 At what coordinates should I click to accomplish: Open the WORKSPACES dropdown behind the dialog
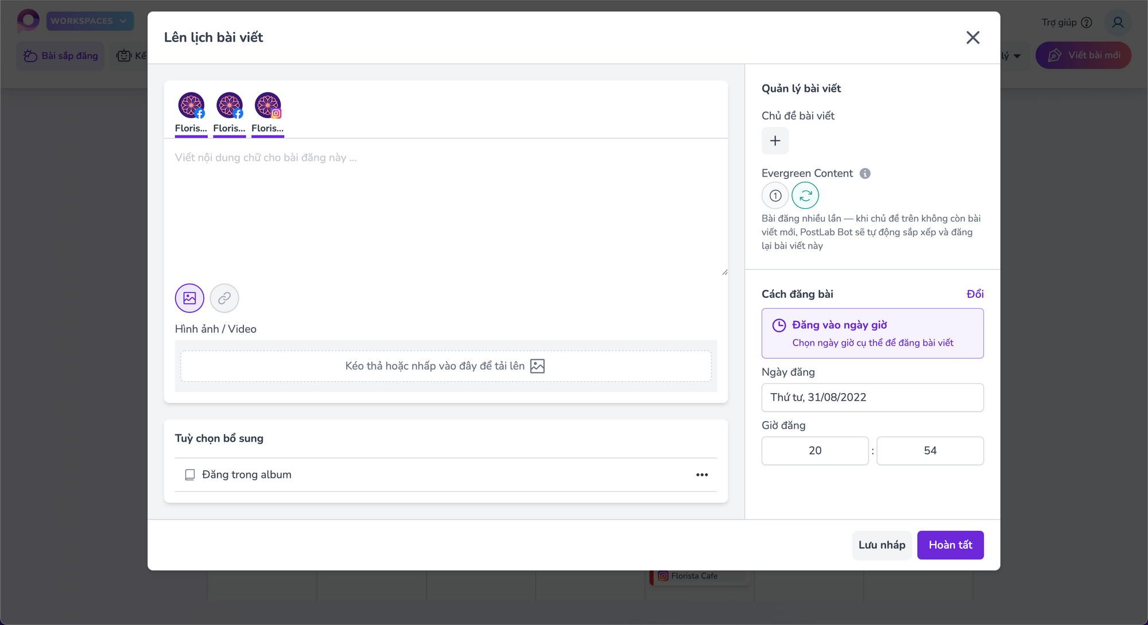90,21
